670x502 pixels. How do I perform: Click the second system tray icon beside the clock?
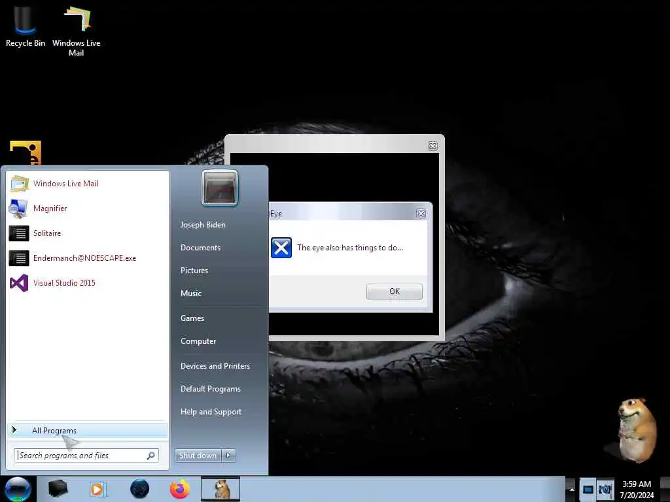tap(605, 489)
